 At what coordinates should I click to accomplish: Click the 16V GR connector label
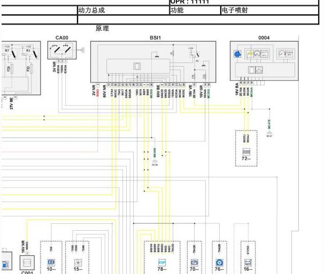(x=201, y=91)
